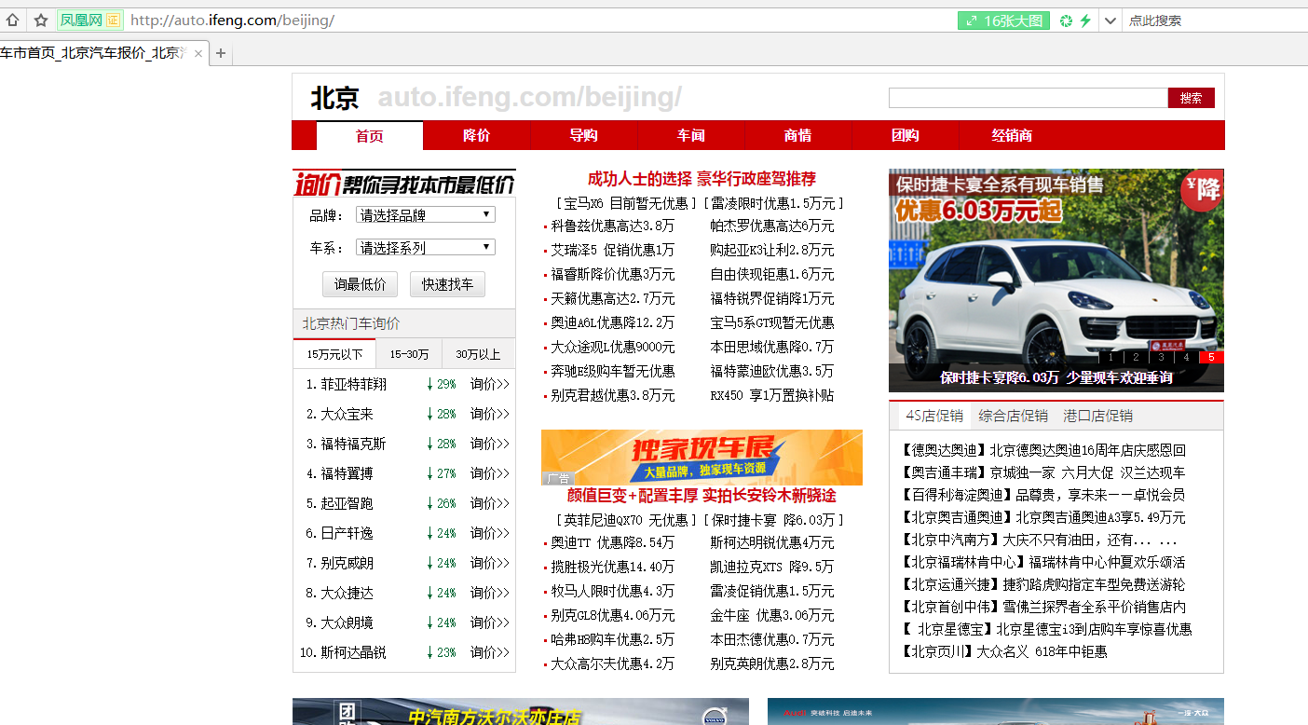The width and height of the screenshot is (1308, 725).
Task: Open the 团购 navigation tab
Action: (x=906, y=136)
